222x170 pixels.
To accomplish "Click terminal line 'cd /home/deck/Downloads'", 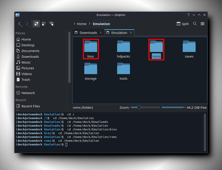I will point(87,122).
